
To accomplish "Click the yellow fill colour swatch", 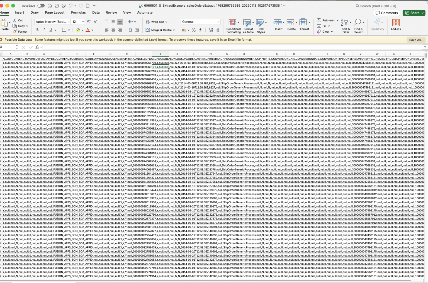I will tap(78, 30).
